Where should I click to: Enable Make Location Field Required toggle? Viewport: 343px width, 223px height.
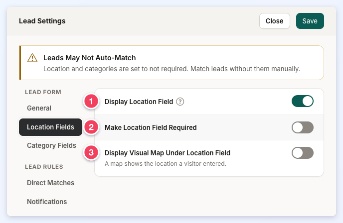tap(302, 127)
